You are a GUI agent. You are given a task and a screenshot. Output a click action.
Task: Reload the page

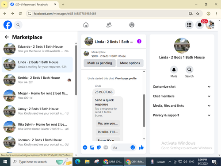click(20, 14)
